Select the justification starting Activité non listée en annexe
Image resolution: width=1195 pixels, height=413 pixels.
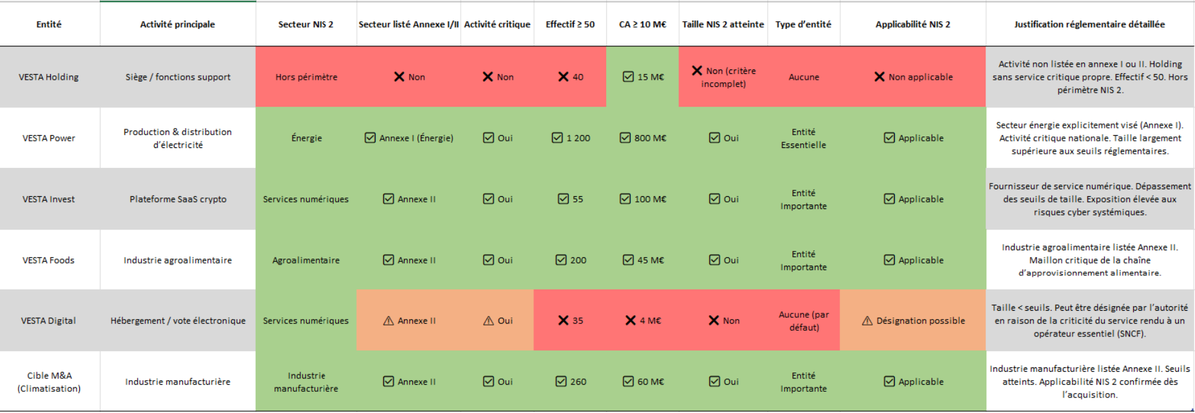[1089, 77]
